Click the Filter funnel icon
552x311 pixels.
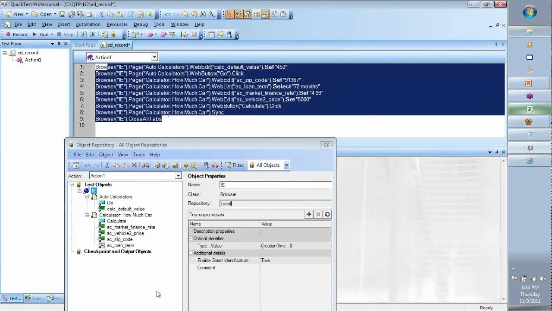point(228,165)
